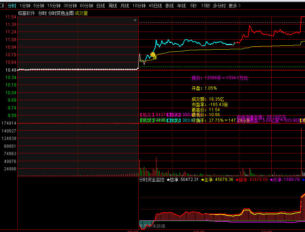Select the 45日线 period tab
The image size is (305, 232).
point(155,6)
